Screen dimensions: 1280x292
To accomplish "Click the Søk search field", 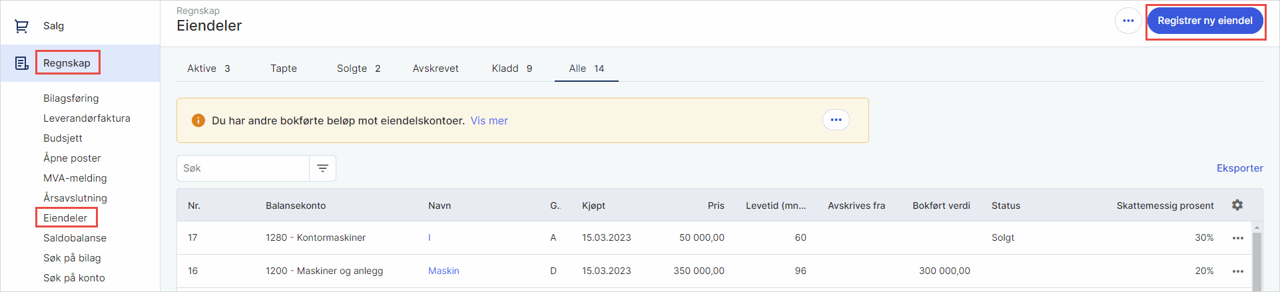I will pos(243,168).
